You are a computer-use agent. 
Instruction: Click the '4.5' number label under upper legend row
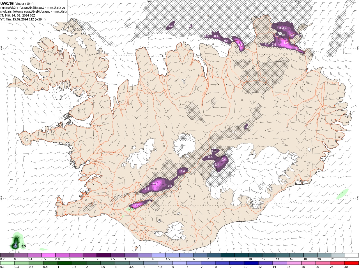coord(168,259)
